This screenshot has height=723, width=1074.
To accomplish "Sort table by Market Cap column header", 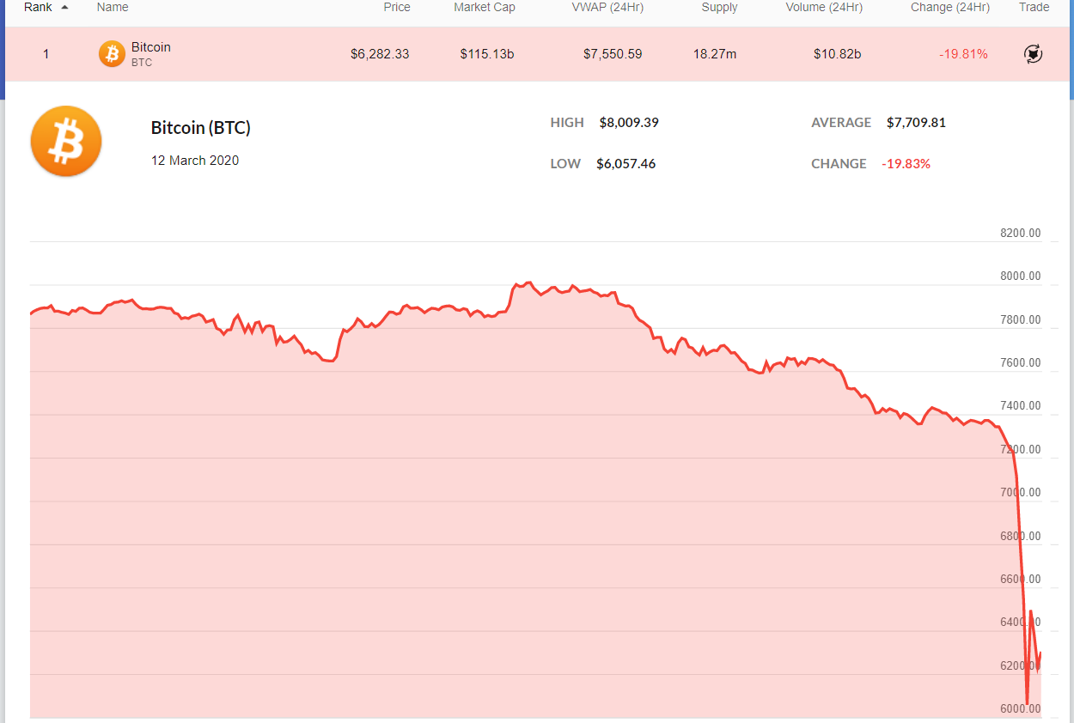I will (x=485, y=7).
